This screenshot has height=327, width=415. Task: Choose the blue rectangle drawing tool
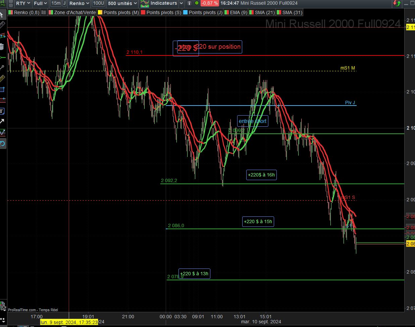pos(2,89)
